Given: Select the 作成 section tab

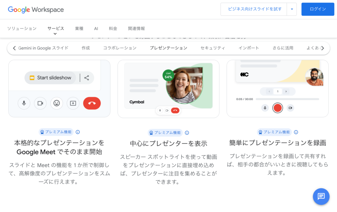Looking at the screenshot, I should 86,48.
